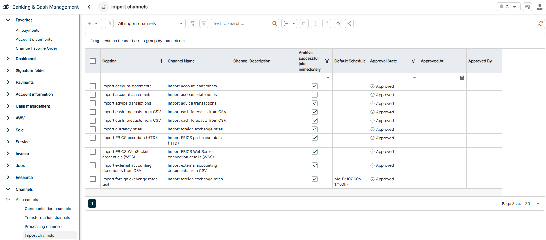Select the Import EBICS user data (HTD) row checkbox
Screen dimensions: 546x240
93,138
